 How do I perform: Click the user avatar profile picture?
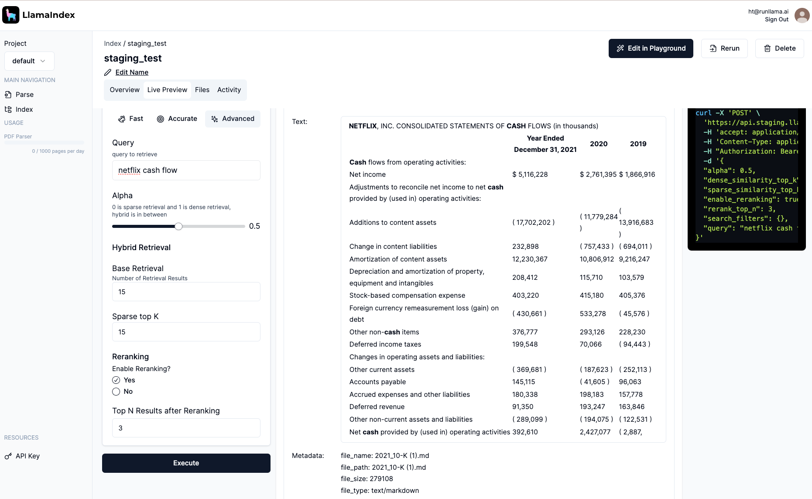click(802, 15)
